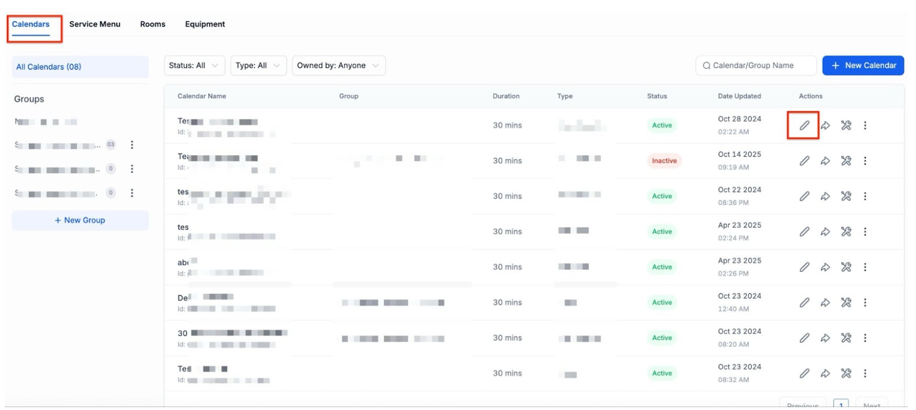This screenshot has width=916, height=410.
Task: Click tools icon in Oct 28 2024 row
Action: point(846,126)
